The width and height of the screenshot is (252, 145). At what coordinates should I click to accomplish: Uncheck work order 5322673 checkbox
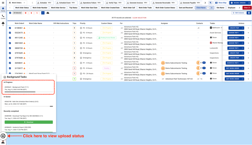coord(10,33)
